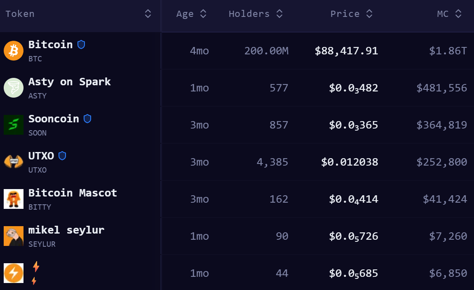
Task: Click the verified shield next to UTXO
Action: click(62, 156)
